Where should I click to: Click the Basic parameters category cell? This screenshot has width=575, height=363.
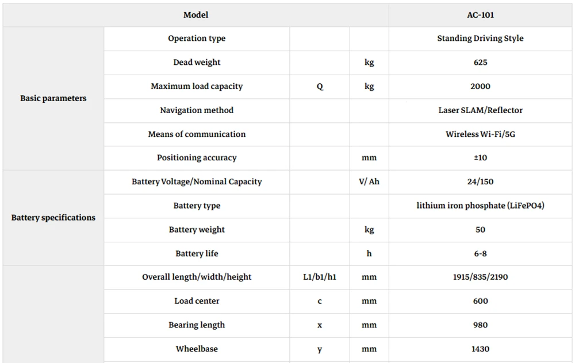[53, 98]
